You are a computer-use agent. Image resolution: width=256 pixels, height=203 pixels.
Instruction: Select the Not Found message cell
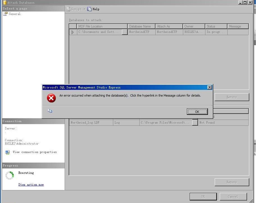point(223,122)
